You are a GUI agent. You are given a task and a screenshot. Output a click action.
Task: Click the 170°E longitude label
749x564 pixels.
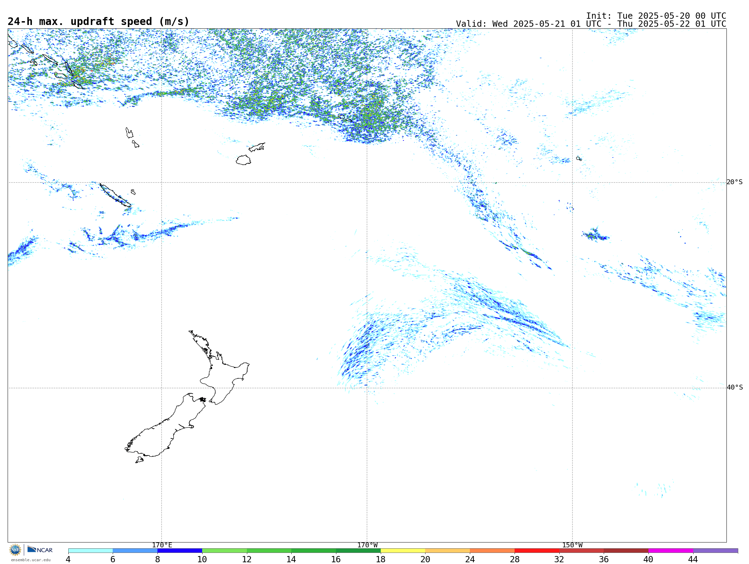click(x=162, y=545)
